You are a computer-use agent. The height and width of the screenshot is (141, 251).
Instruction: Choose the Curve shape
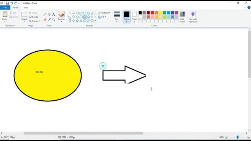[x=74, y=13]
